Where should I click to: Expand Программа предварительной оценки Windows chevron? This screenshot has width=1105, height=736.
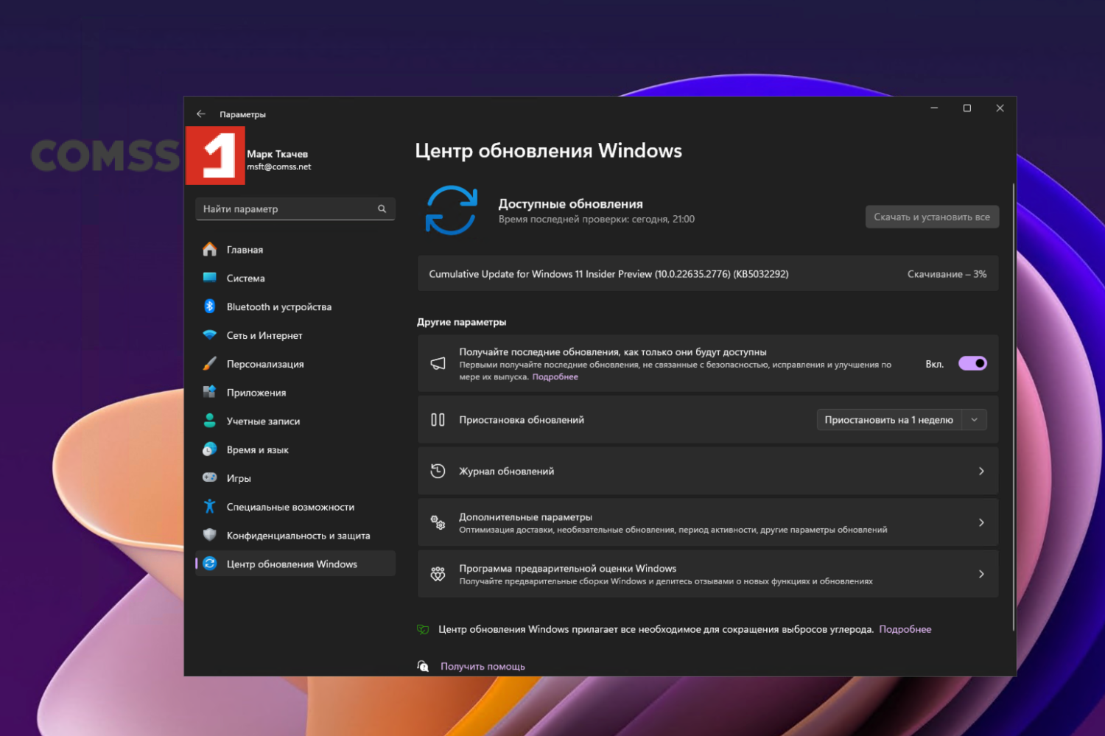981,574
